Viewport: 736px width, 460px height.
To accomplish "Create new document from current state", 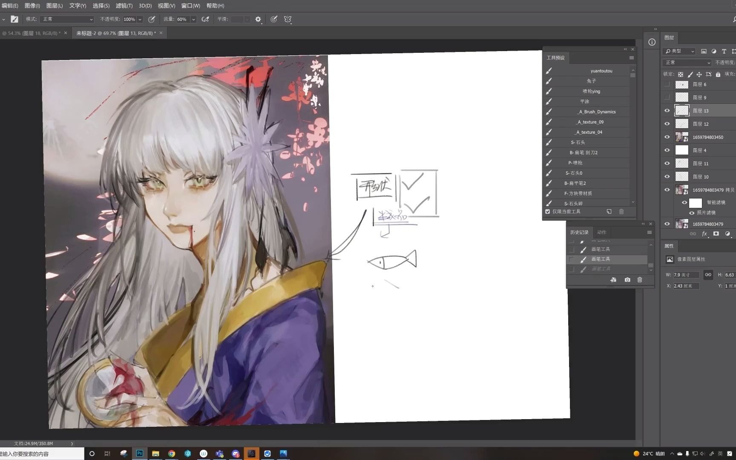I will tap(613, 280).
